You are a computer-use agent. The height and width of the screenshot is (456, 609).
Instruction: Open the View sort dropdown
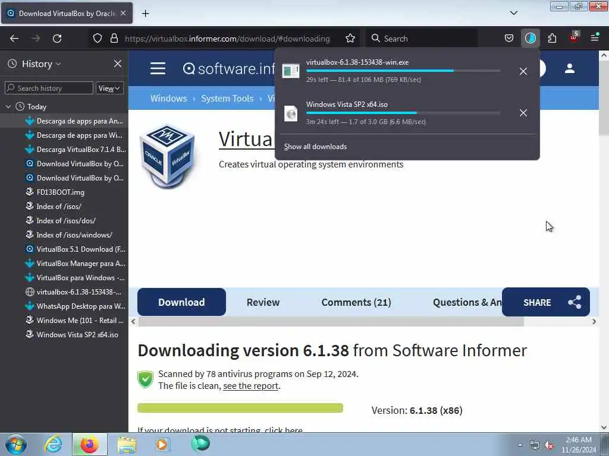tap(109, 88)
